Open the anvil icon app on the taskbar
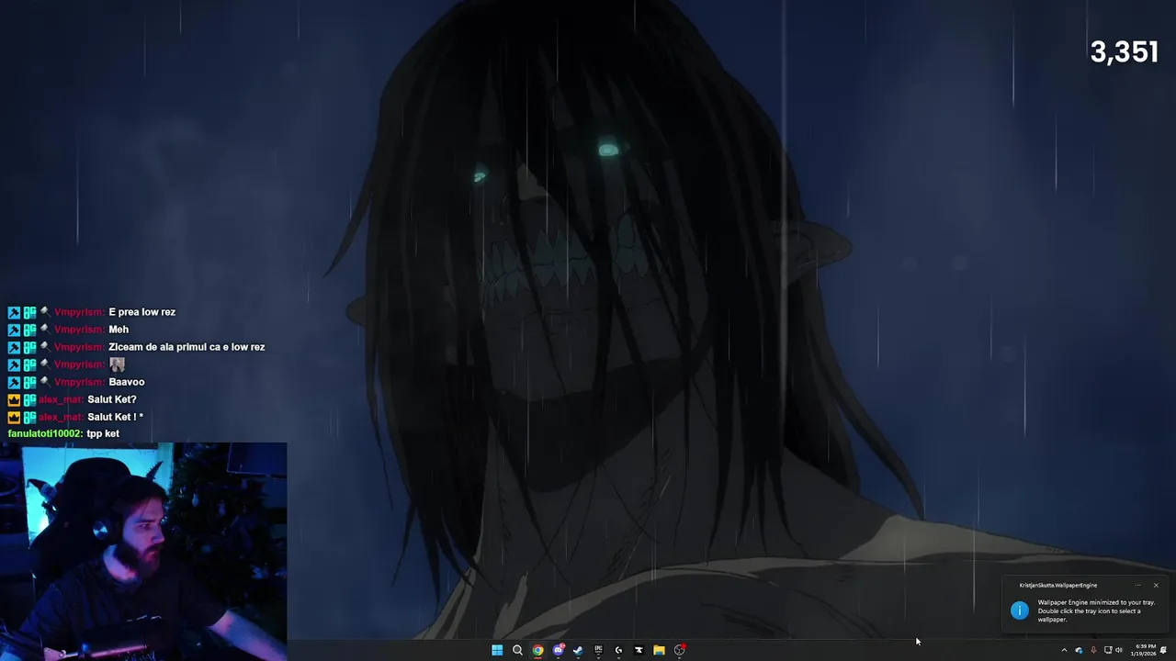This screenshot has width=1176, height=661. [x=639, y=650]
